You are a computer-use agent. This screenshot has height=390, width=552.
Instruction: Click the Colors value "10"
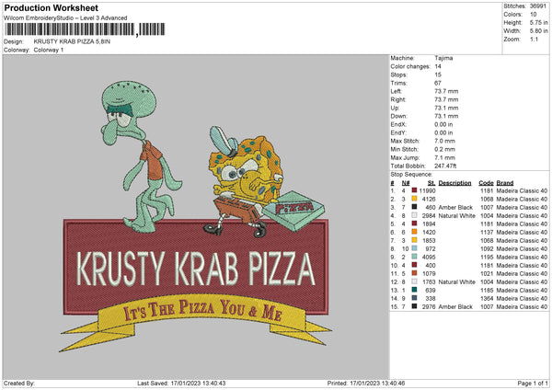click(x=534, y=15)
